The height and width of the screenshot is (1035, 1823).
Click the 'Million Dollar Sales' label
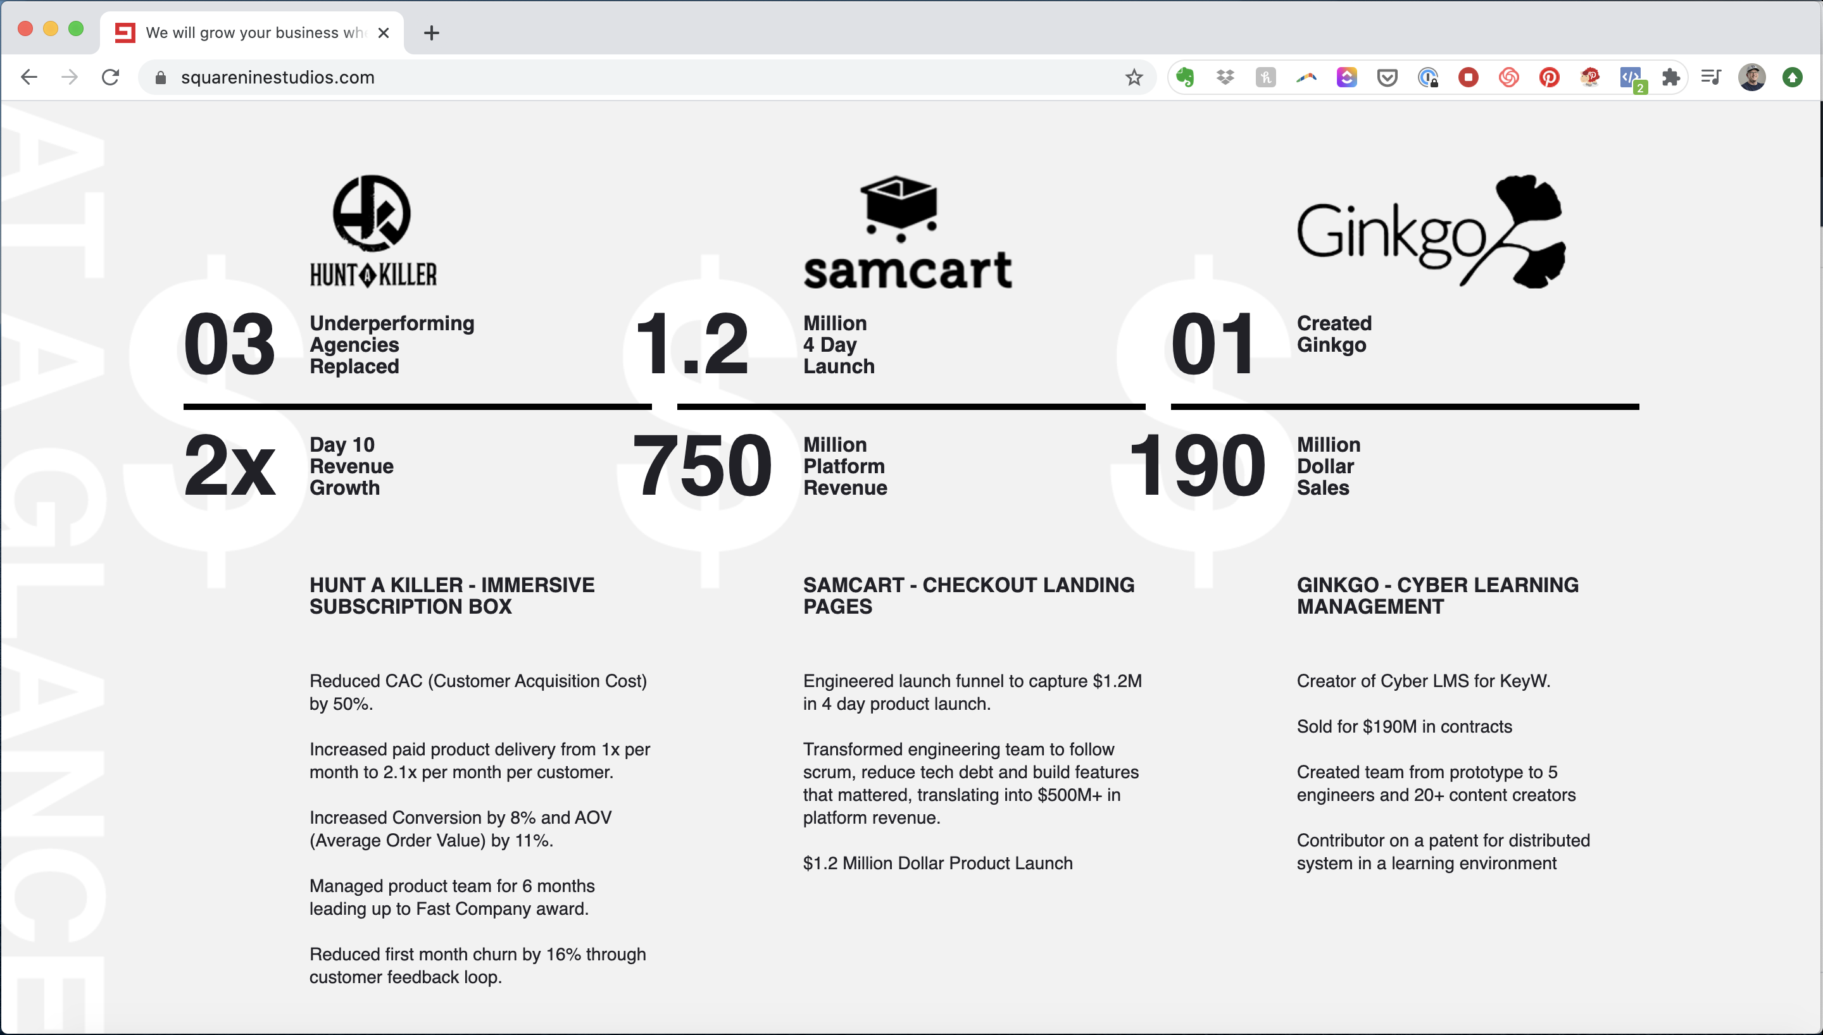click(1329, 466)
